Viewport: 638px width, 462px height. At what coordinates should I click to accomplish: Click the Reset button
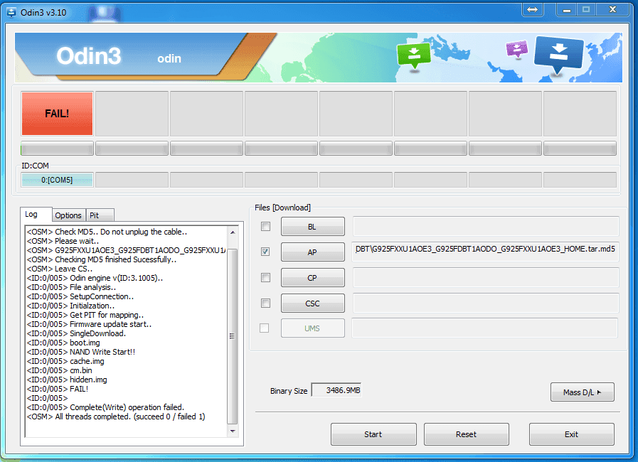467,434
